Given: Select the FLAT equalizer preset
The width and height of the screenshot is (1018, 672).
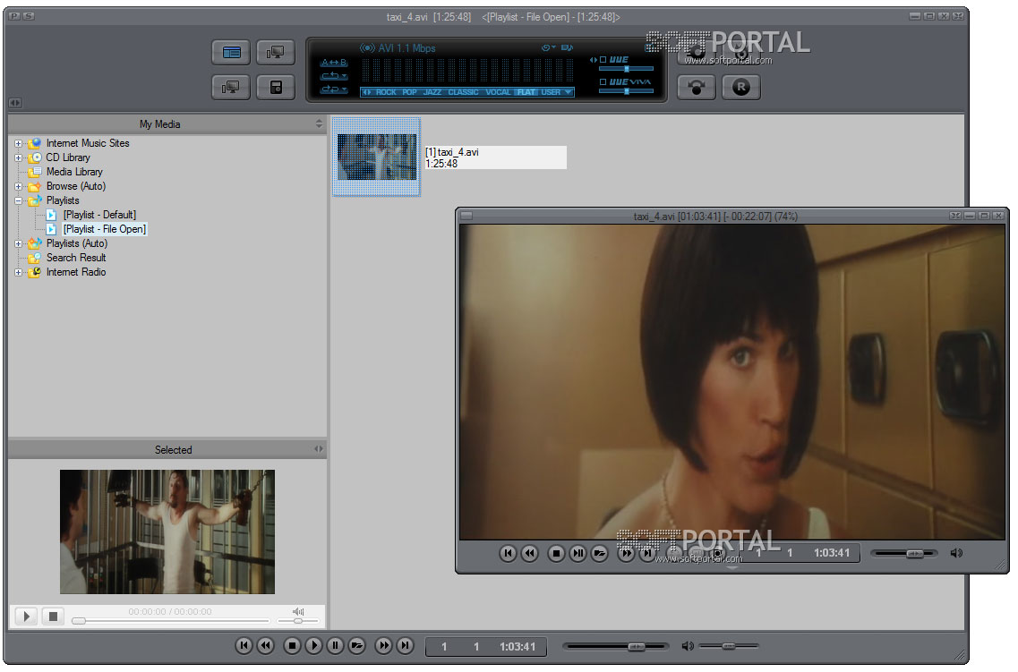Looking at the screenshot, I should click(526, 92).
